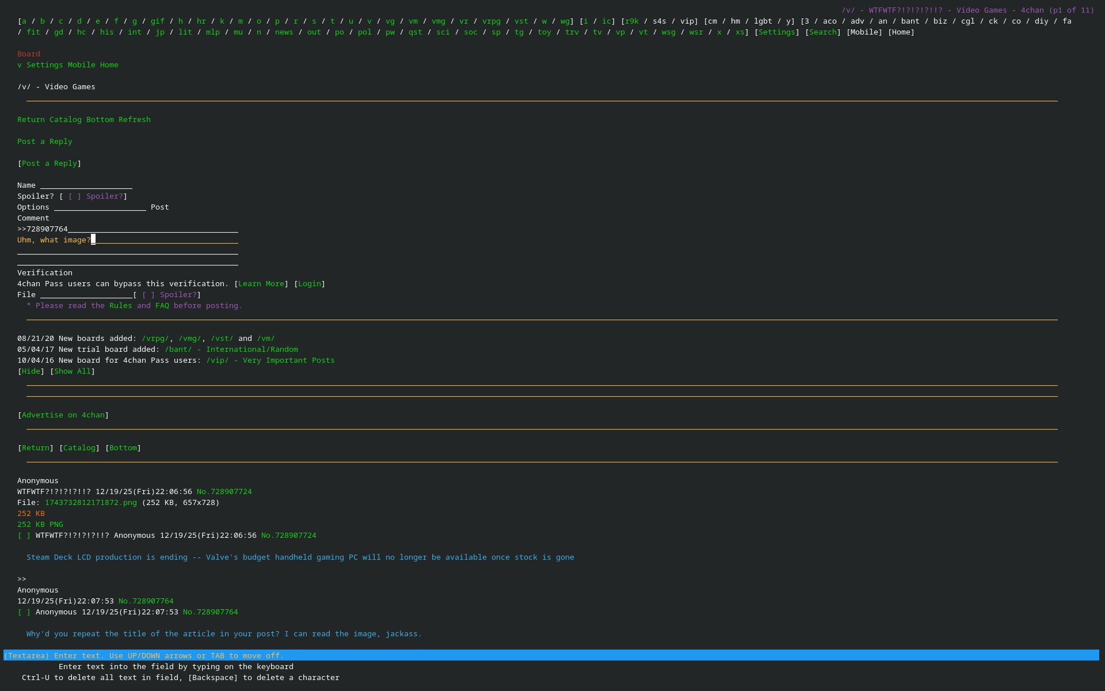The width and height of the screenshot is (1105, 691).
Task: Click the 4chan Pass Login link
Action: click(x=310, y=284)
